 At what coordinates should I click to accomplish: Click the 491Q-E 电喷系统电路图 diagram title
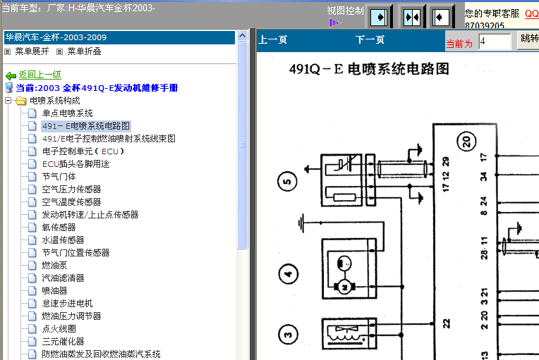(x=369, y=69)
